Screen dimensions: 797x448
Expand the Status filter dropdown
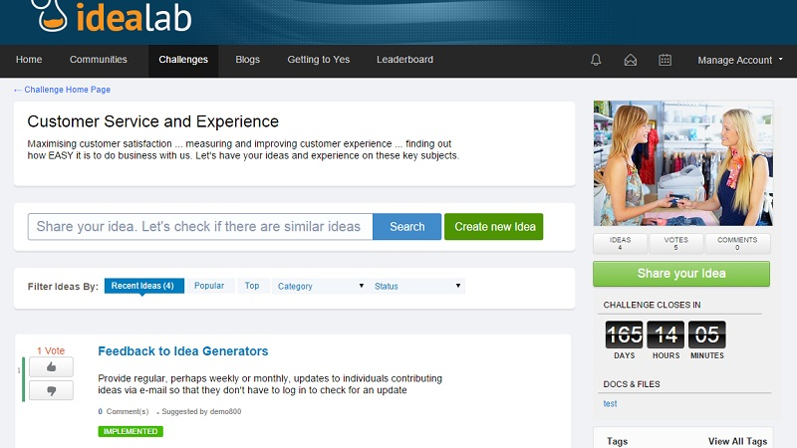pos(416,286)
